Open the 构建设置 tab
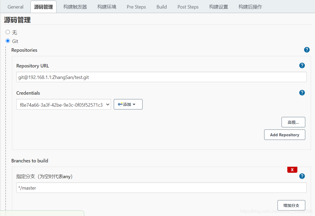The width and height of the screenshot is (315, 216). 219,7
